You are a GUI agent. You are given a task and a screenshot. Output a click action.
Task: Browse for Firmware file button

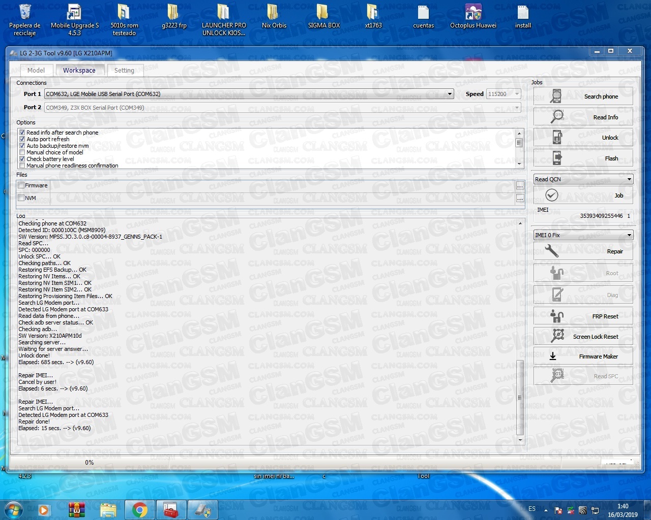point(520,186)
